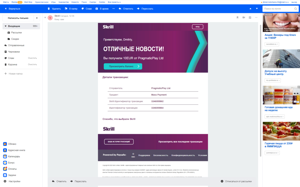
Task: Go to previous message up arrow
Action: (x=250, y=9)
